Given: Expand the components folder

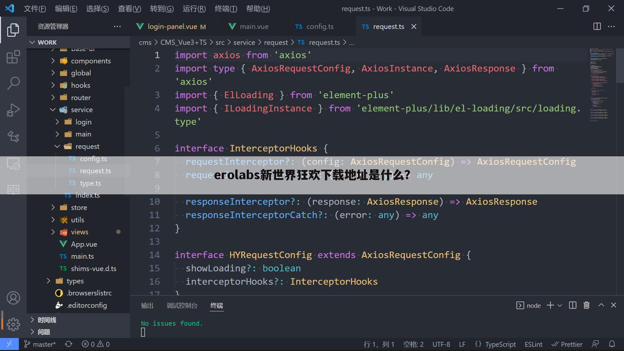Looking at the screenshot, I should point(78,61).
